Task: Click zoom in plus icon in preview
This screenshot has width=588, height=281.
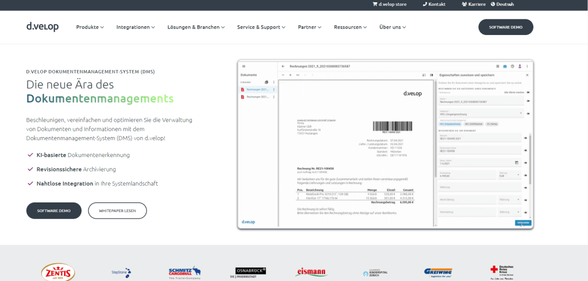Action: tap(290, 75)
